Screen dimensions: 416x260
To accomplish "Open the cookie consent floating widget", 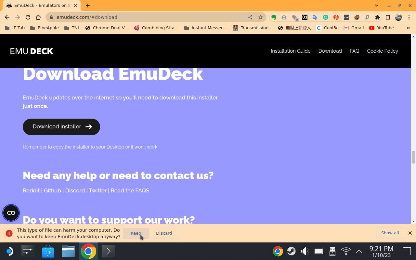I will click(x=11, y=213).
